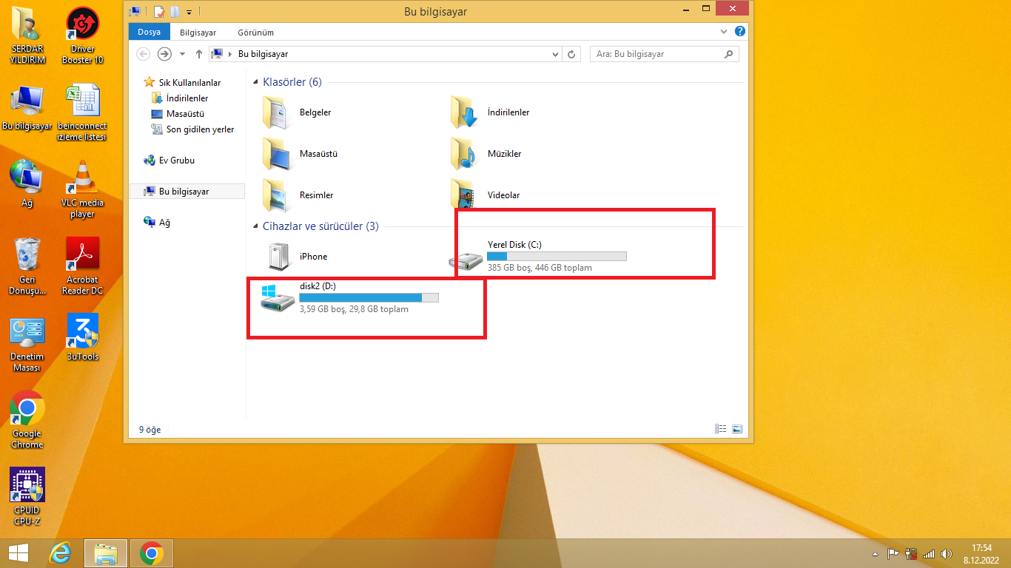
Task: Click the New folder icon in the title bar
Action: 175,12
